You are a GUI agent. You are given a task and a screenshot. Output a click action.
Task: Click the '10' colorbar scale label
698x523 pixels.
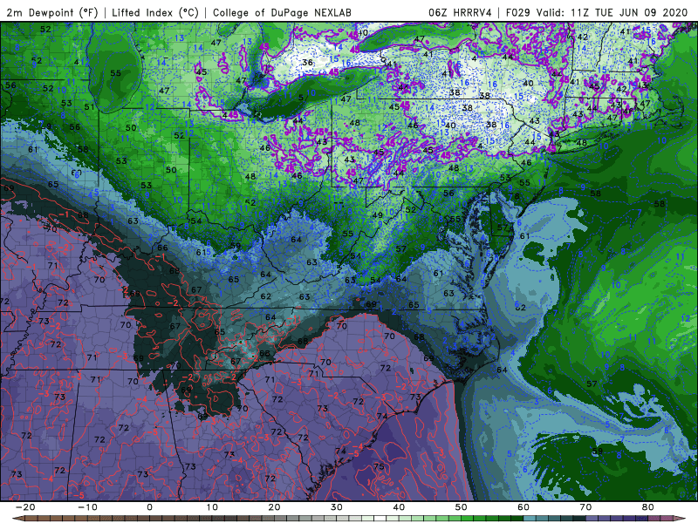point(212,507)
